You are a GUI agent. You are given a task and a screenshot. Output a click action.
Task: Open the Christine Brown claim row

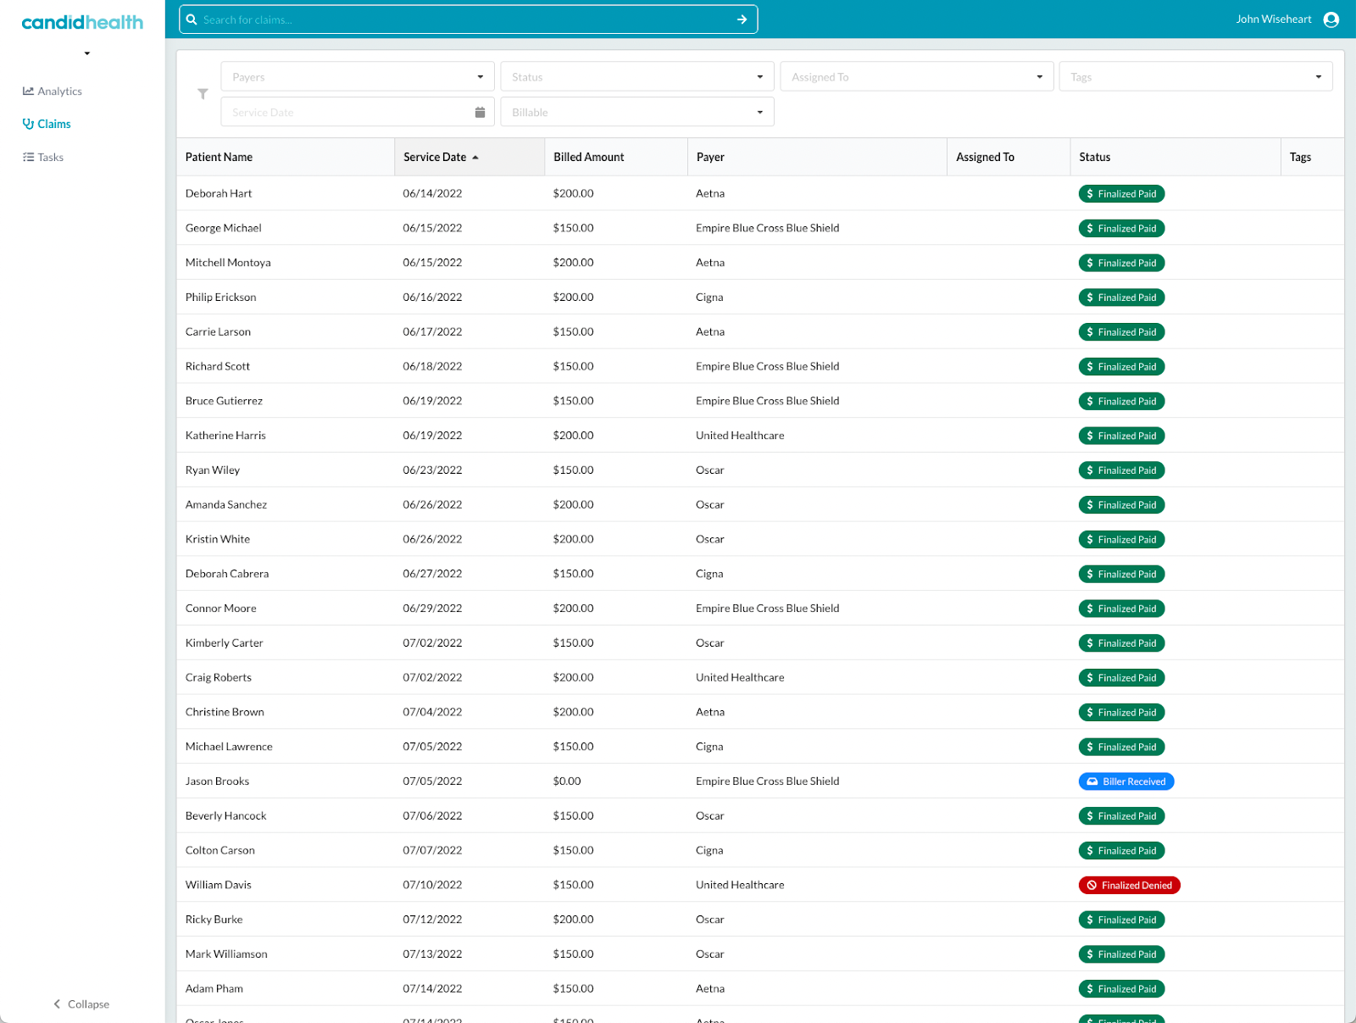(760, 712)
